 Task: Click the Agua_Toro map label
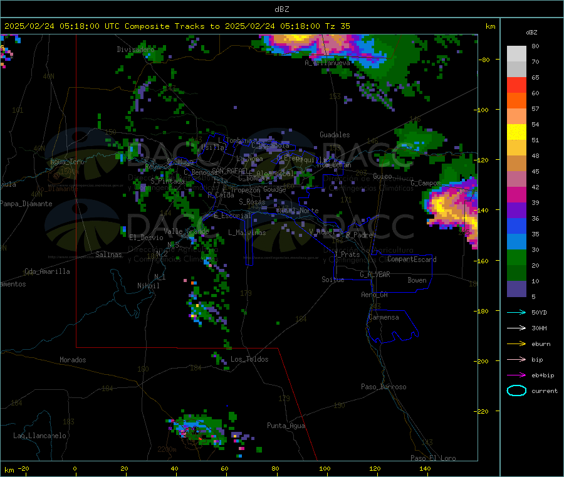pos(67,162)
